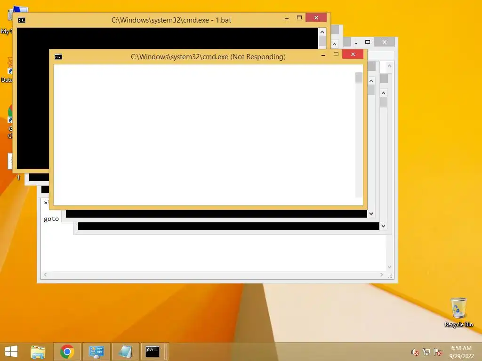Select the cmd.exe taskbar button
The width and height of the screenshot is (482, 361).
pyautogui.click(x=153, y=352)
